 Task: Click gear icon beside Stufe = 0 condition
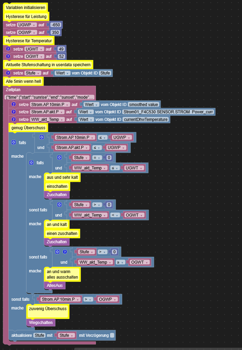tap(59, 157)
